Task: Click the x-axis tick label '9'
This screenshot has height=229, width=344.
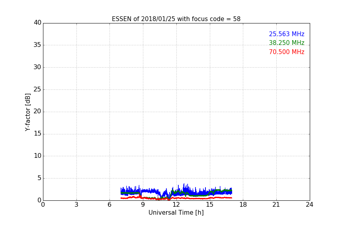Action: 143,205
